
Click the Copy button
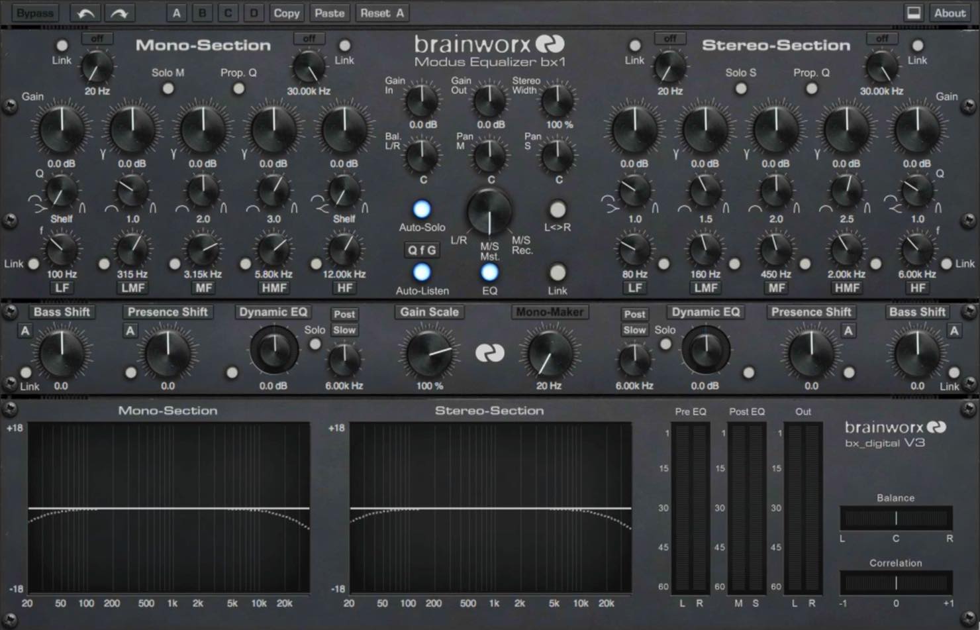coord(287,13)
